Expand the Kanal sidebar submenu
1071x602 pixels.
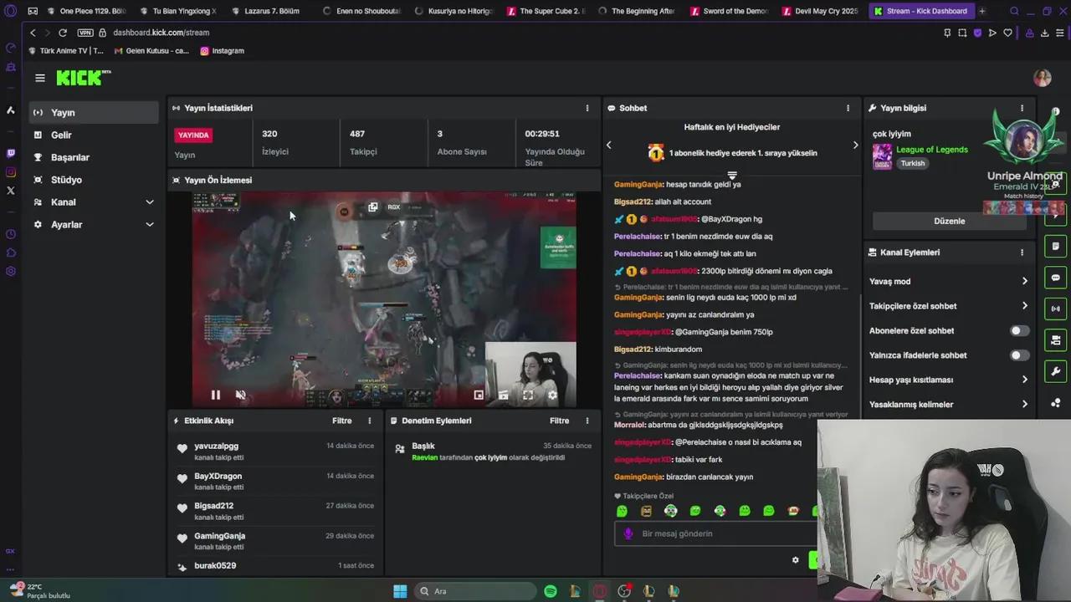pos(150,202)
